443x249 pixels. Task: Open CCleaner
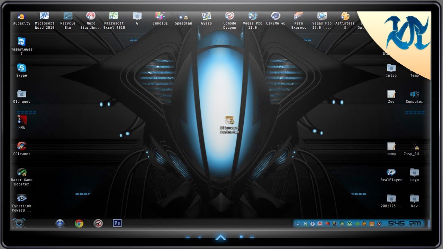tap(21, 149)
